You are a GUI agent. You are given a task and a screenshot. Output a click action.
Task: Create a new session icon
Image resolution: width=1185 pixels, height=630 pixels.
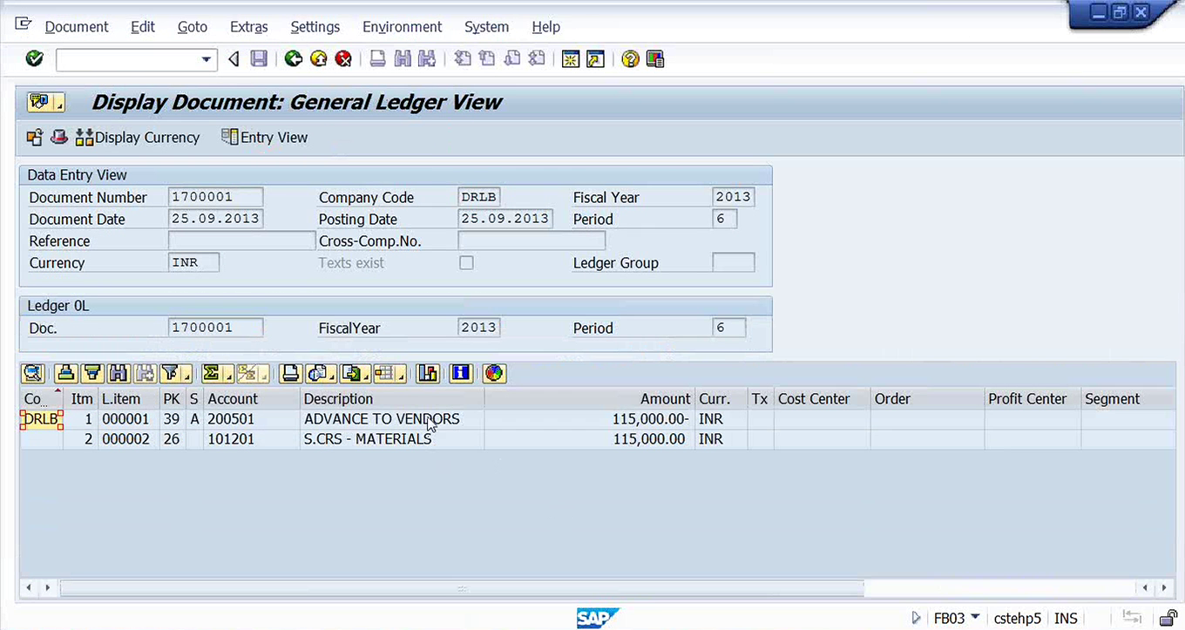(571, 59)
